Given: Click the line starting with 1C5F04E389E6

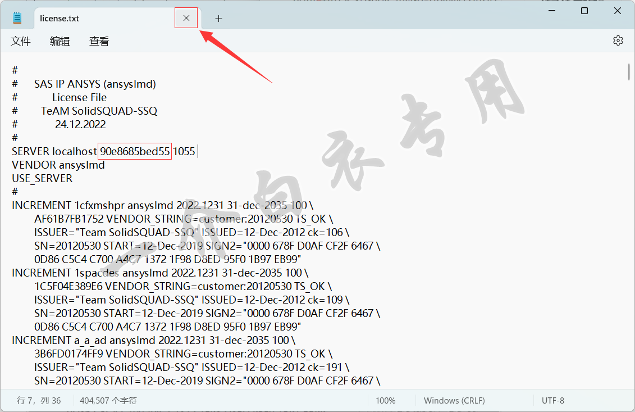Looking at the screenshot, I should tap(183, 286).
